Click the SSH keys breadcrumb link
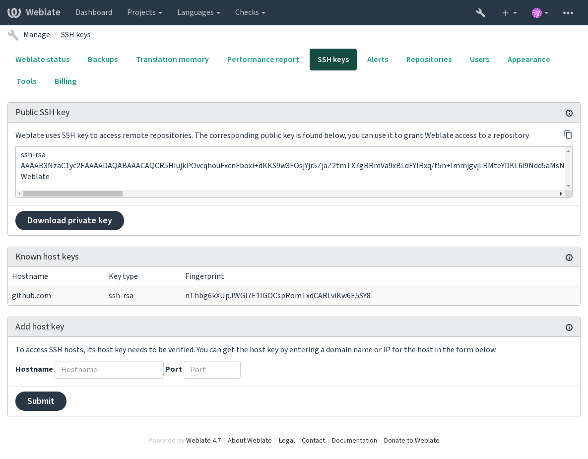The width and height of the screenshot is (588, 459). 75,35
